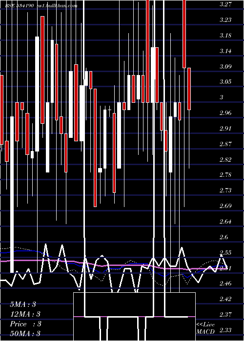Click the 2.78 price axis label

224,175
